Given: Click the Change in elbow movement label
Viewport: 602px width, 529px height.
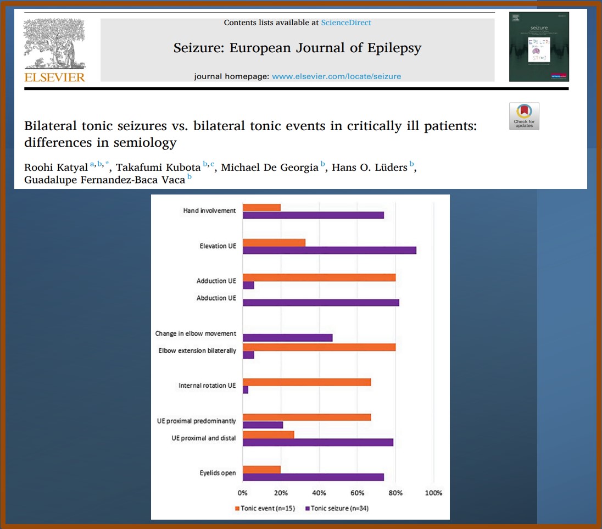Looking at the screenshot, I should tap(196, 333).
